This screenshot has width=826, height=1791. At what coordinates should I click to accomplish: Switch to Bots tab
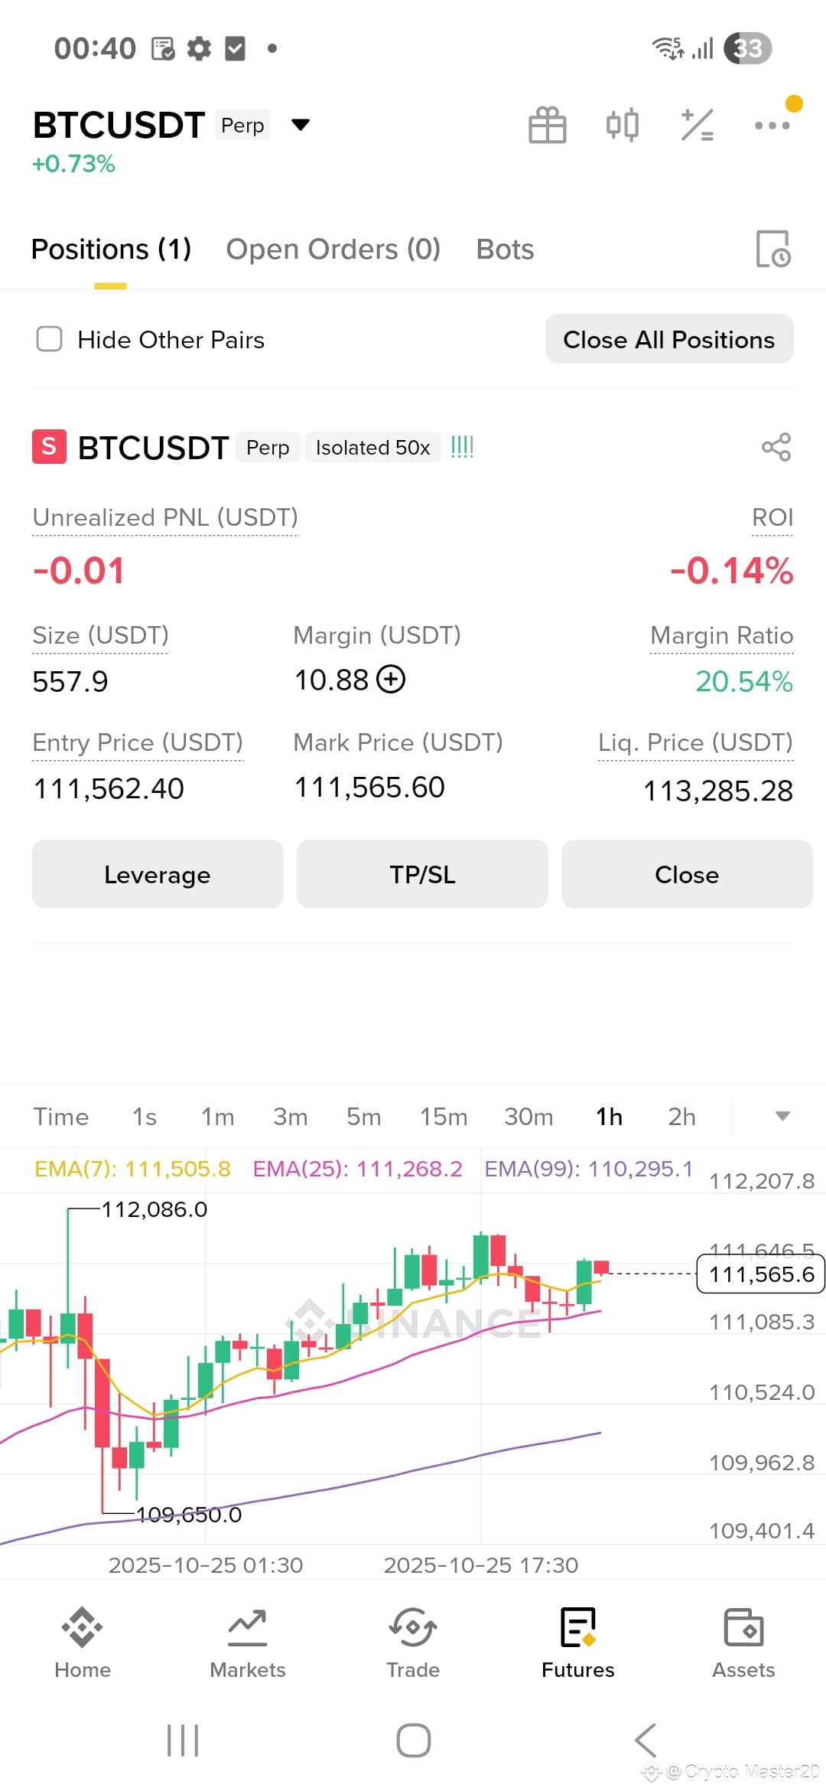[x=505, y=250]
